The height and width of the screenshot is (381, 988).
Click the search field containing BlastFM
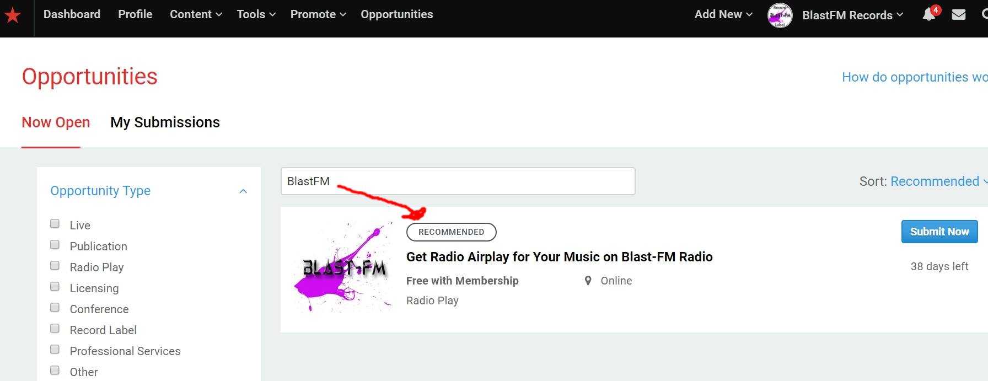point(458,181)
